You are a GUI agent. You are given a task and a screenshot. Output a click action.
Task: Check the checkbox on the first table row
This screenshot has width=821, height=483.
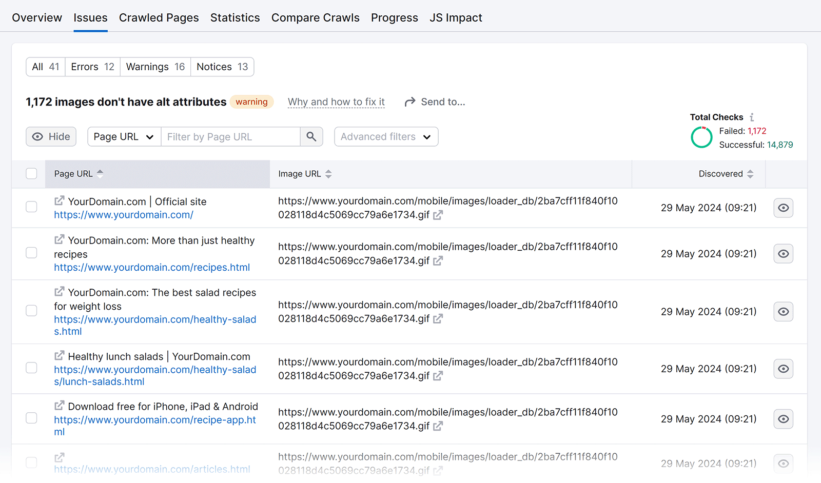31,207
